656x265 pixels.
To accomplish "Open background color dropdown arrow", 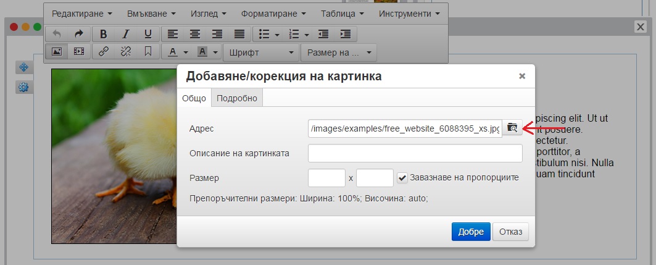I will click(215, 53).
